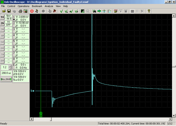Image resolution: width=176 pixels, height=126 pixels.
Task: Click the binoculars search icon
Action: pos(94,11)
